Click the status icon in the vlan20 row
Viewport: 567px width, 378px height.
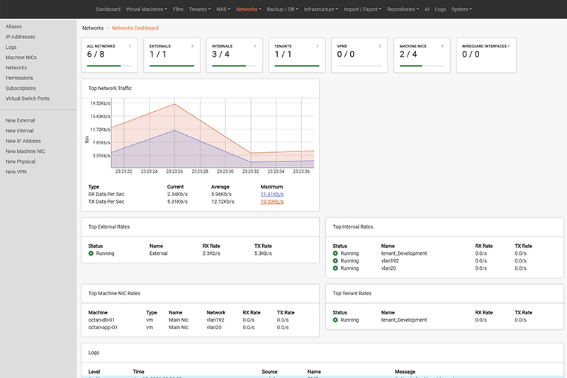pos(335,268)
